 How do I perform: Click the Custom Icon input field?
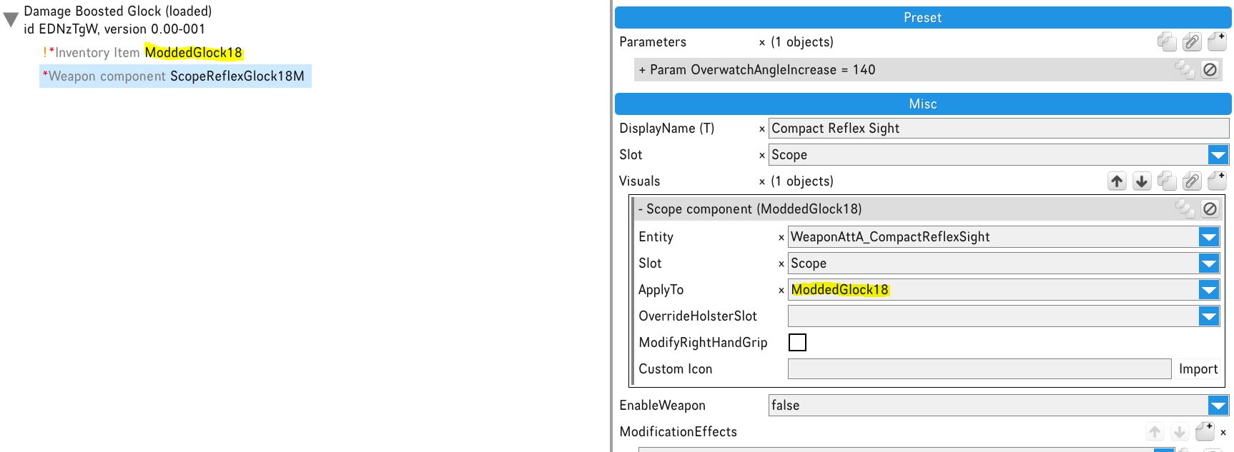979,369
